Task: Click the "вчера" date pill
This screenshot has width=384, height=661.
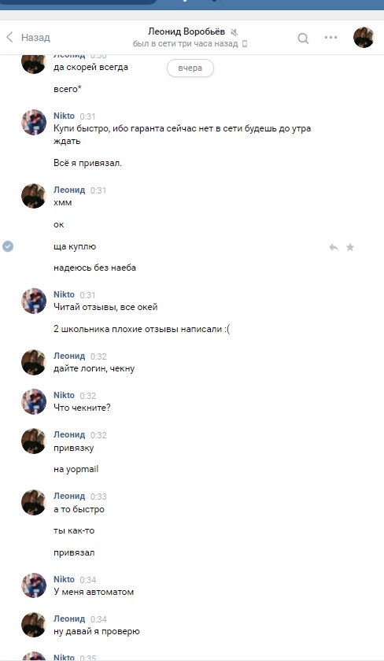Action: coord(190,68)
